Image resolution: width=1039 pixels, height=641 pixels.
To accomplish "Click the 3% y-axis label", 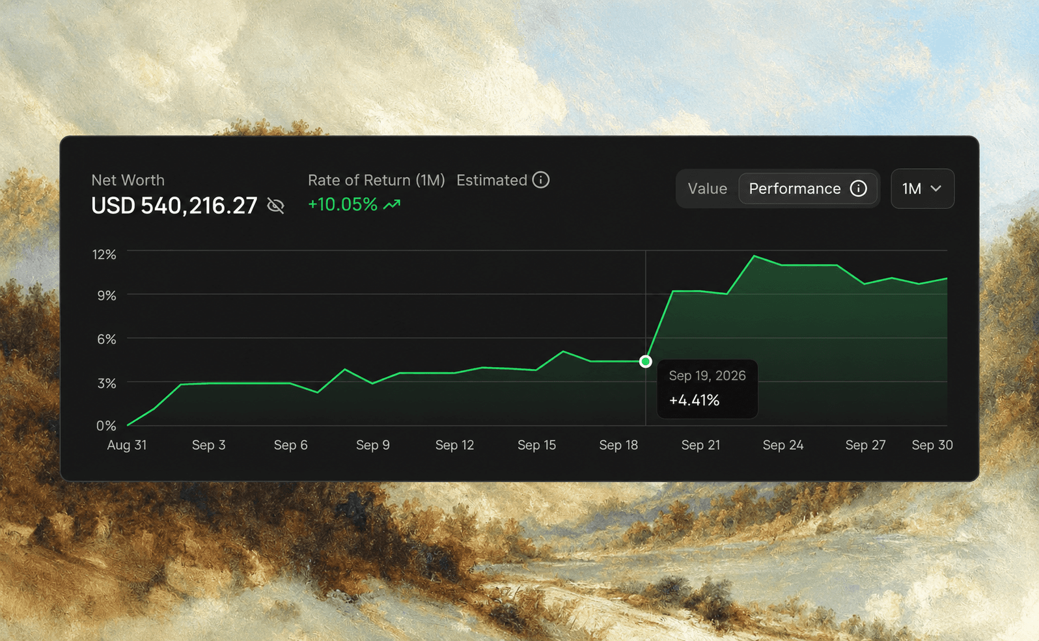I will [107, 383].
